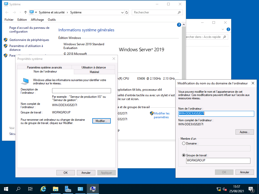Open the Fichier menu

click(9, 20)
